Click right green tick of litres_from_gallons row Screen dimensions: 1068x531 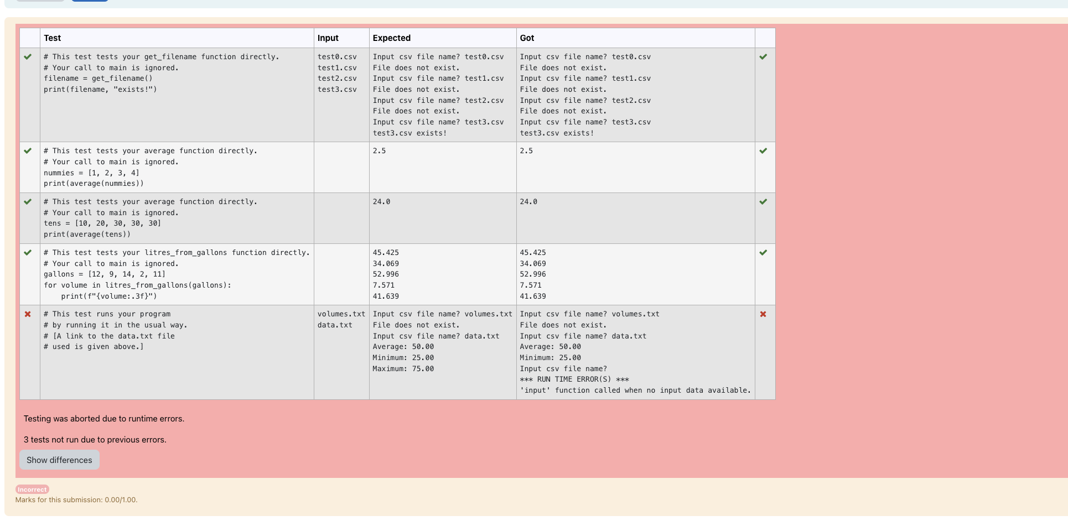click(x=763, y=253)
